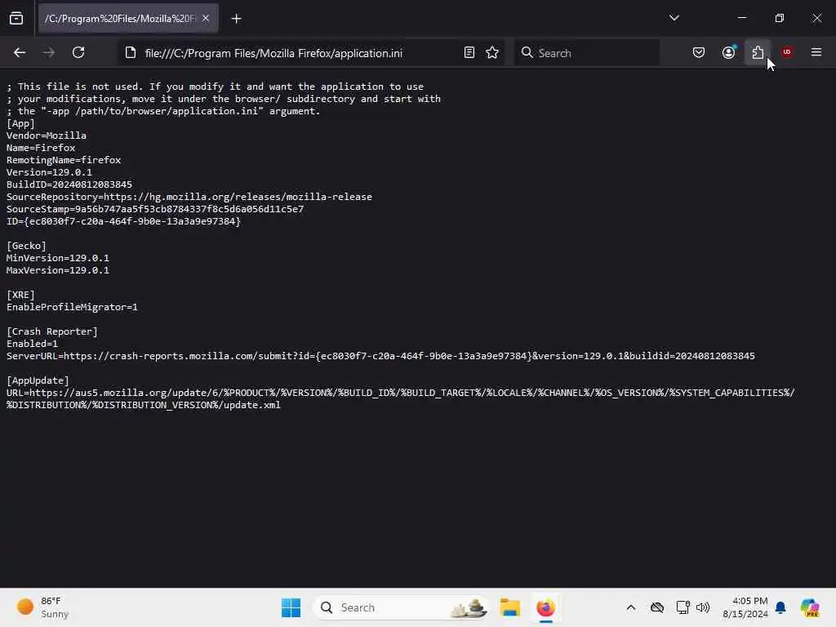Click the text 'BuildID=20240812083845'
This screenshot has height=627, width=836.
(69, 185)
